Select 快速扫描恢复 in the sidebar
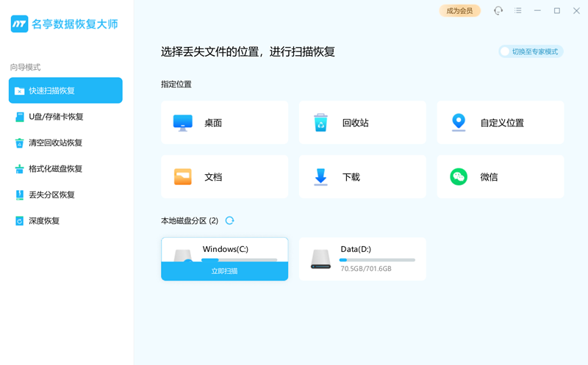 tap(65, 91)
